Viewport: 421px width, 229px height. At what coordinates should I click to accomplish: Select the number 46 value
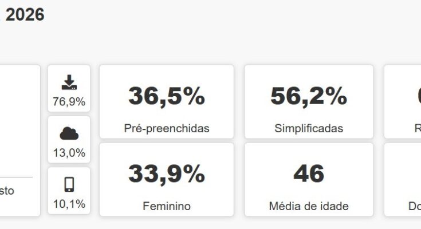coord(309,174)
